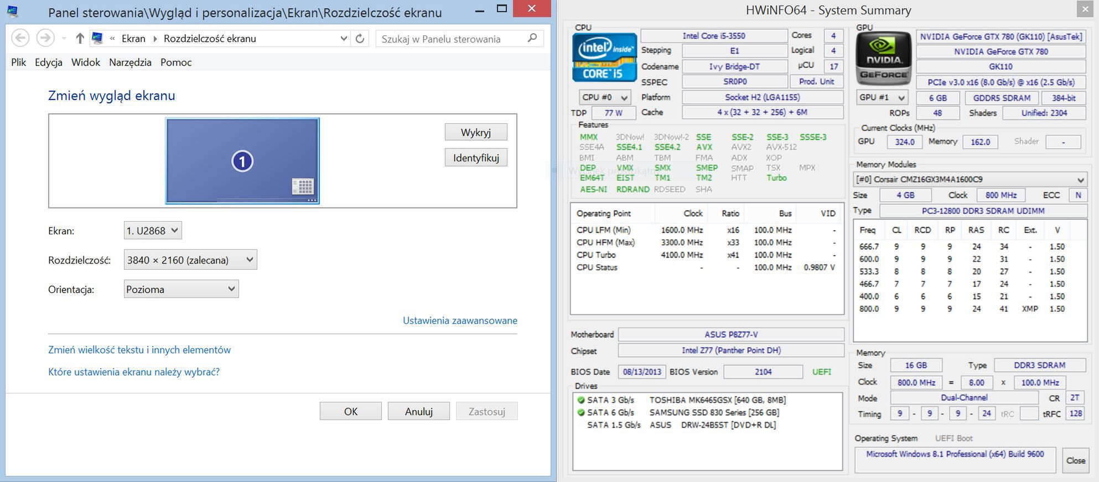The height and width of the screenshot is (482, 1099).
Task: Open recent locations dropdown arrow
Action: click(64, 39)
